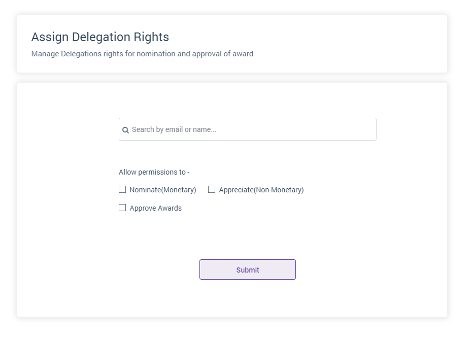
Task: Click the Appreciate(Non-Monetary) label text
Action: pos(261,190)
